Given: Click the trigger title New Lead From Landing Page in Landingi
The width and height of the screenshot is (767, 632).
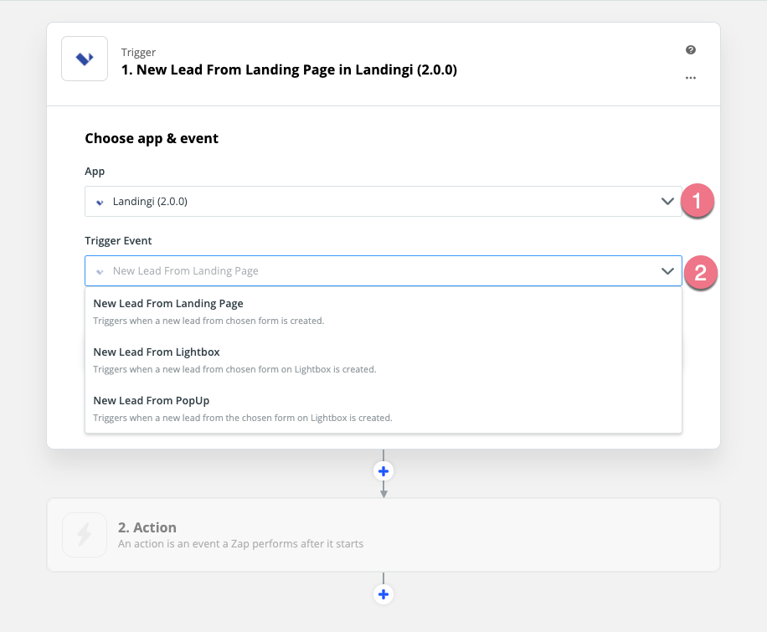Looking at the screenshot, I should tap(289, 70).
